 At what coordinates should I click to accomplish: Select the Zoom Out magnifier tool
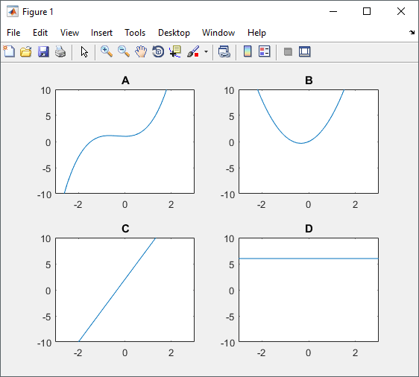coord(124,51)
